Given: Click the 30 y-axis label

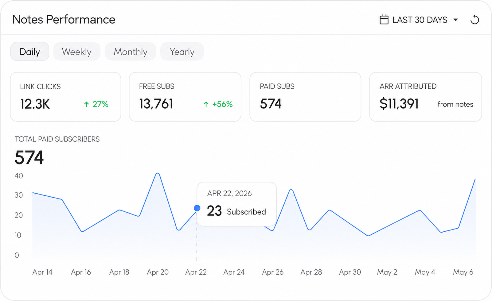Looking at the screenshot, I should (19, 195).
